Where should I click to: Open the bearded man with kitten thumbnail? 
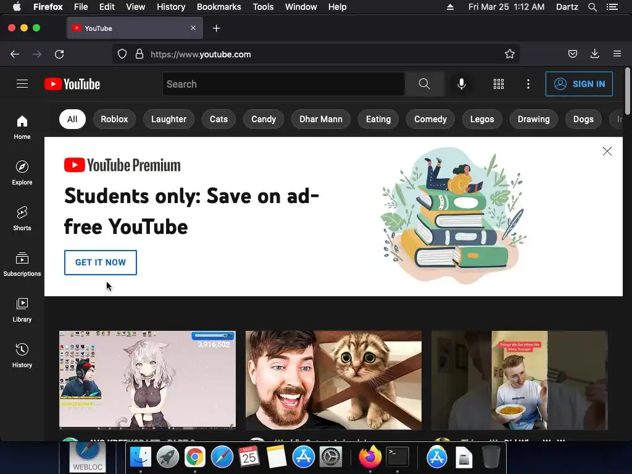coord(334,380)
